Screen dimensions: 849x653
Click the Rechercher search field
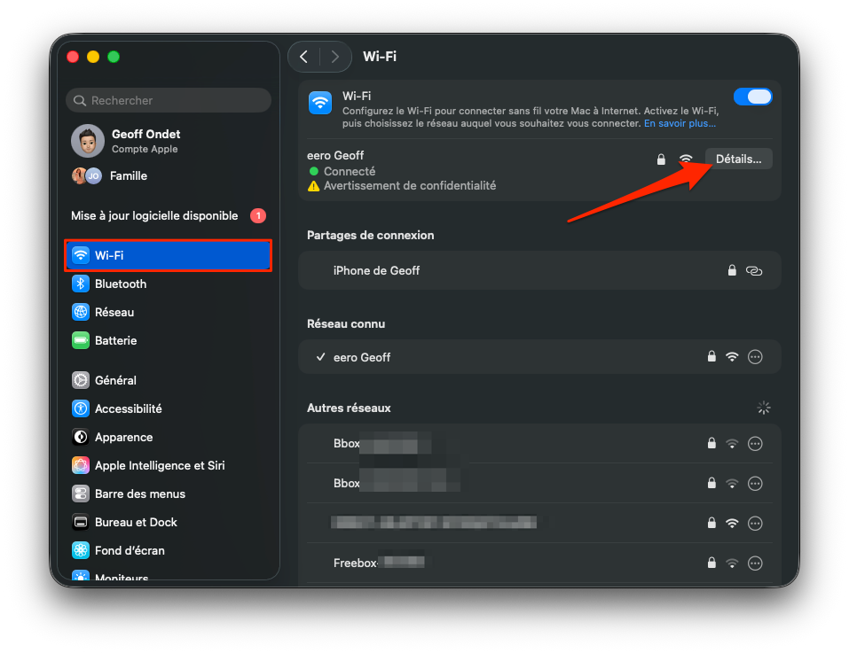point(168,100)
